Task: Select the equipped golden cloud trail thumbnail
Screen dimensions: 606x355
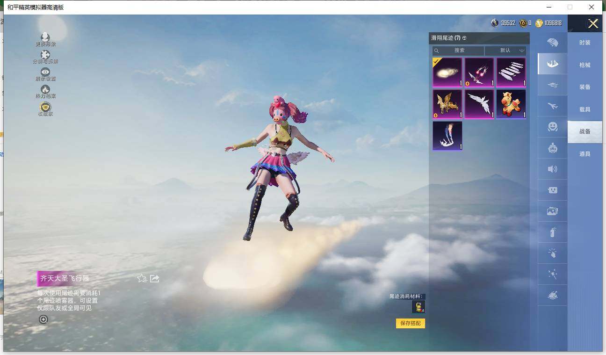Action: (x=447, y=72)
